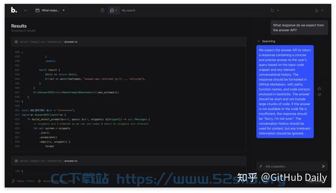
Task: Click lightning speed of last query icon
Action: pos(39,181)
